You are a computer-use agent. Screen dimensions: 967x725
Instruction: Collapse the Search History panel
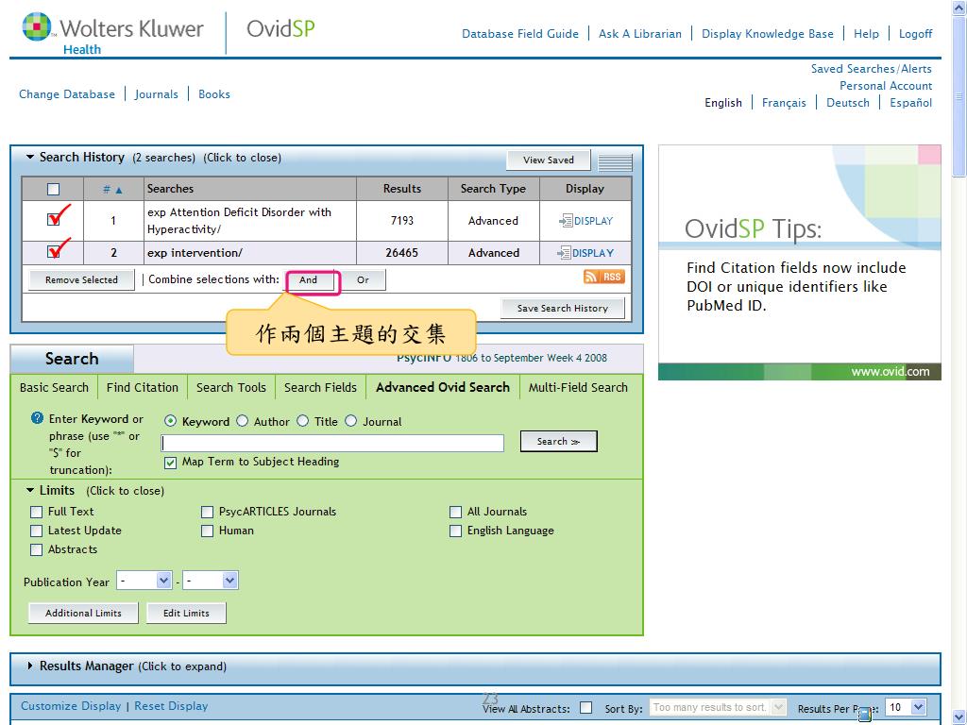(29, 158)
